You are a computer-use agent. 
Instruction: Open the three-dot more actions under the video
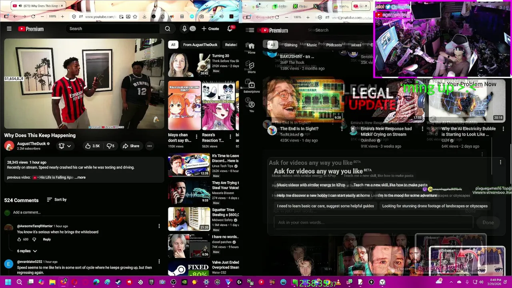tap(150, 146)
